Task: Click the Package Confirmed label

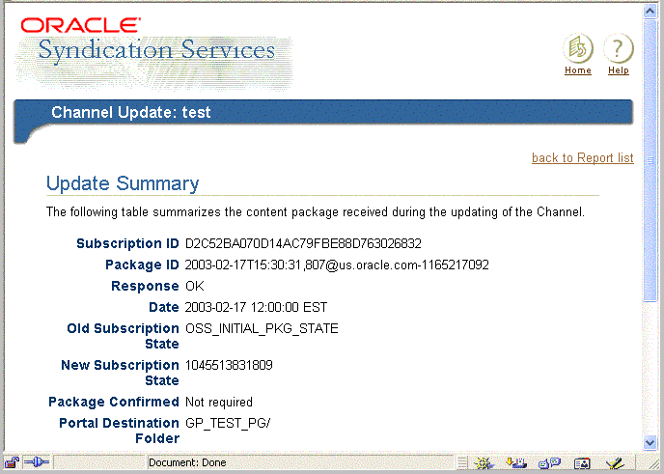Action: click(114, 402)
